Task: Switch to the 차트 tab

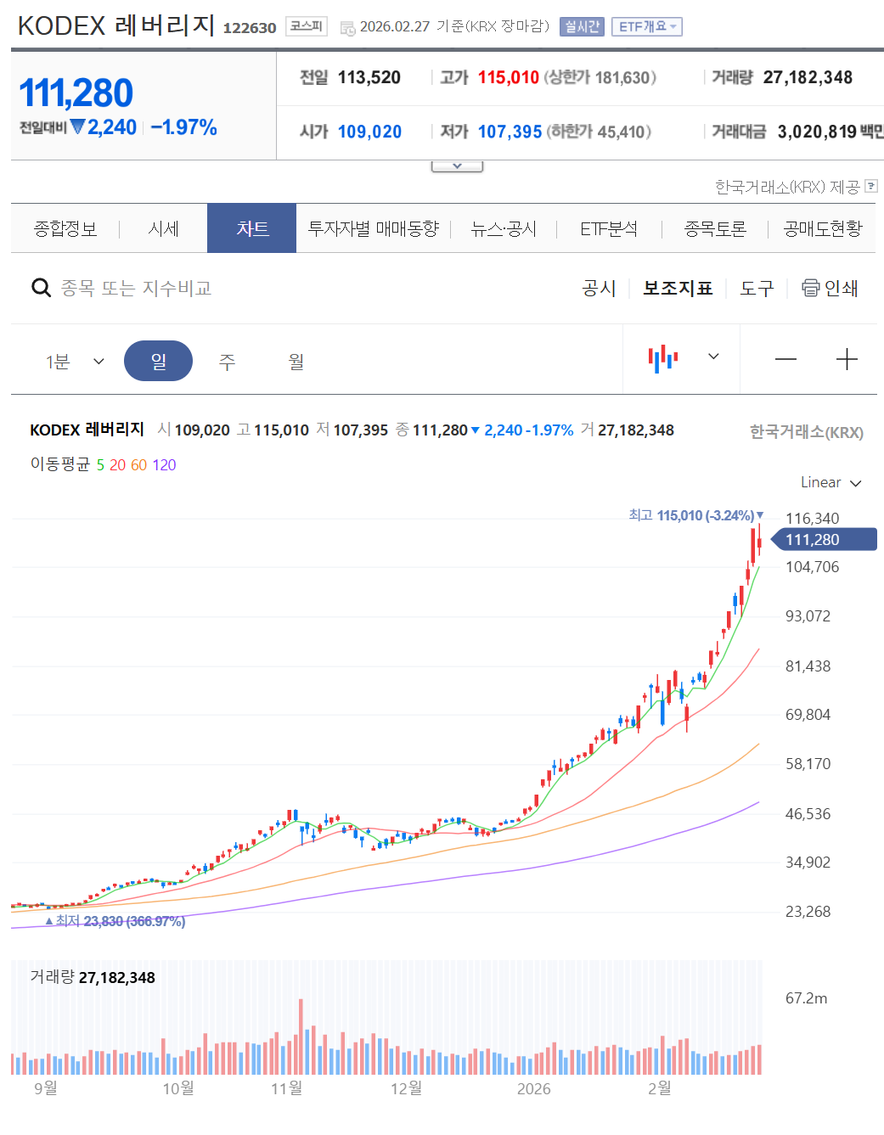Action: pos(252,228)
